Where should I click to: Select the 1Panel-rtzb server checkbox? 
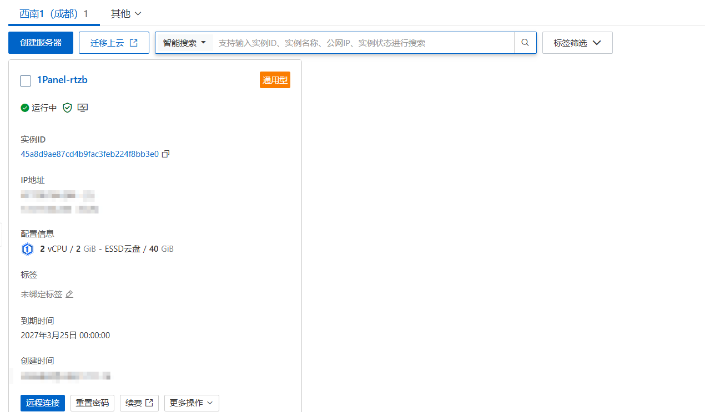26,81
